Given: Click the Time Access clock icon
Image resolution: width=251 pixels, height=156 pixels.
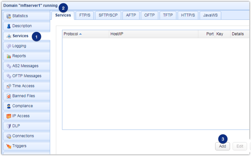Looking at the screenshot, I should (9, 86).
